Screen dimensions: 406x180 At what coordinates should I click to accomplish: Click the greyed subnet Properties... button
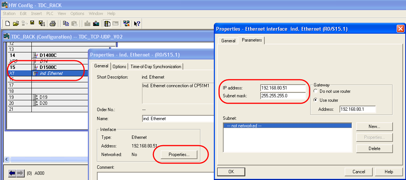(375, 137)
